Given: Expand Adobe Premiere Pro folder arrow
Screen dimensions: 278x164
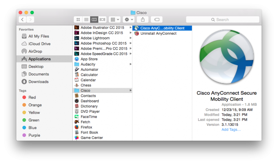Looking at the screenshot, I should (131, 49).
